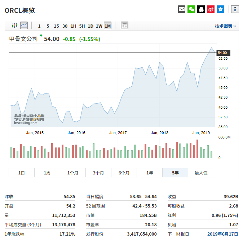Viewport: 243px width, 241px height.
Task: Click the price peak point on line chart
Action: (x=211, y=47)
